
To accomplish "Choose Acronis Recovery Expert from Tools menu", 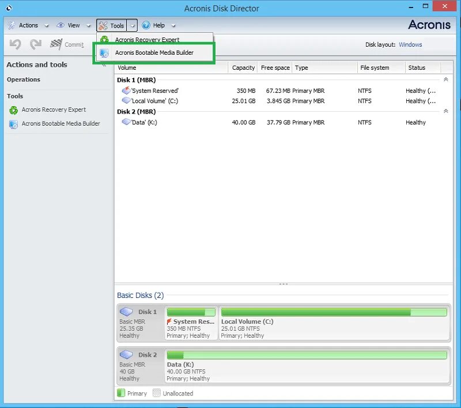I will click(x=154, y=39).
